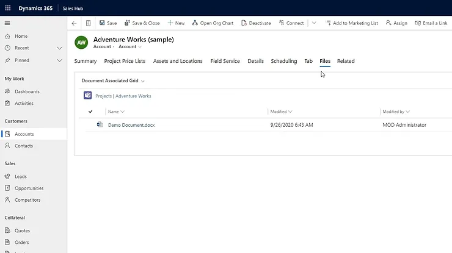Open the Field Service tab
This screenshot has height=253, width=452.
tap(225, 61)
